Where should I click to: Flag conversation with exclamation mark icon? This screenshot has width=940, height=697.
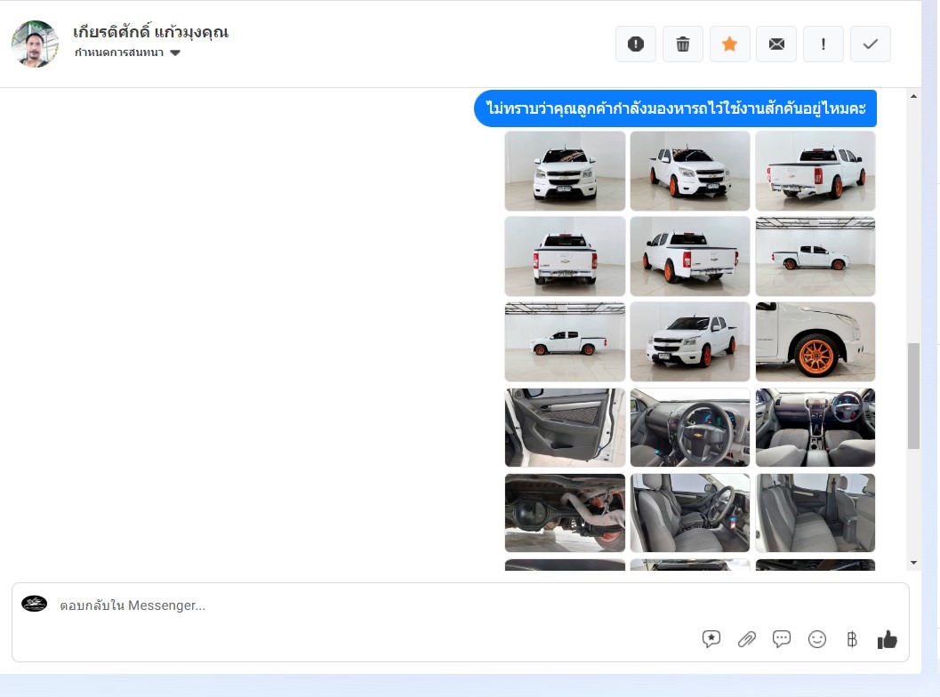(824, 44)
